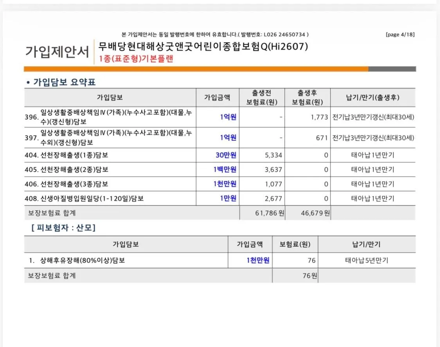
Task: Click the section heading '가입담보 요약표'
Action: pos(64,82)
